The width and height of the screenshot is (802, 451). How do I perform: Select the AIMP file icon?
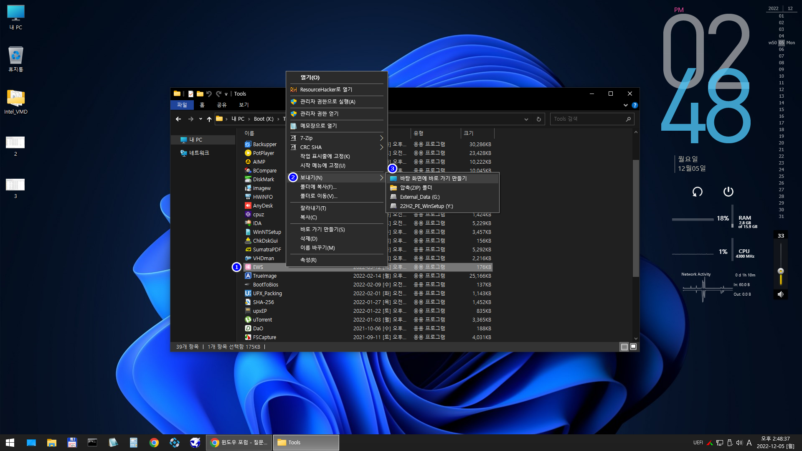248,162
